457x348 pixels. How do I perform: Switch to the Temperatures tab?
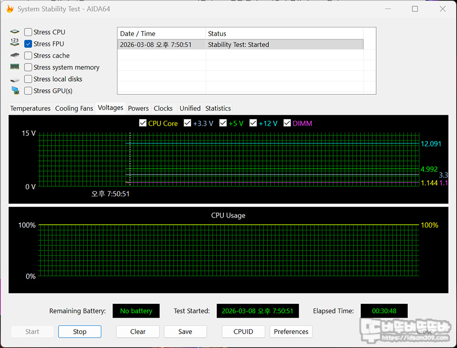(x=30, y=109)
